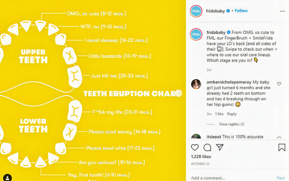
Task: Save post with the bookmark icon
Action: (282, 147)
